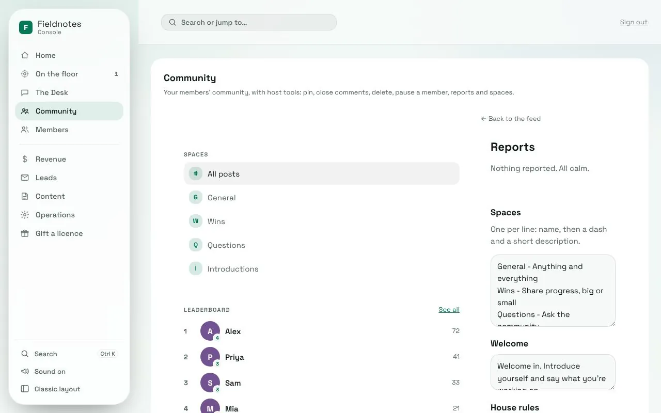Click The Desk chat bubble icon
The image size is (661, 413).
25,92
